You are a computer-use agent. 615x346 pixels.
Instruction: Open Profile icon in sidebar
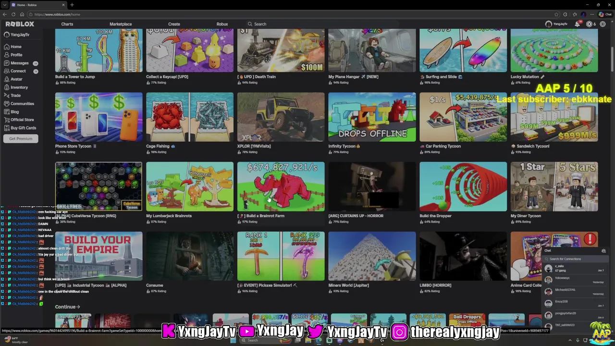tap(6, 55)
